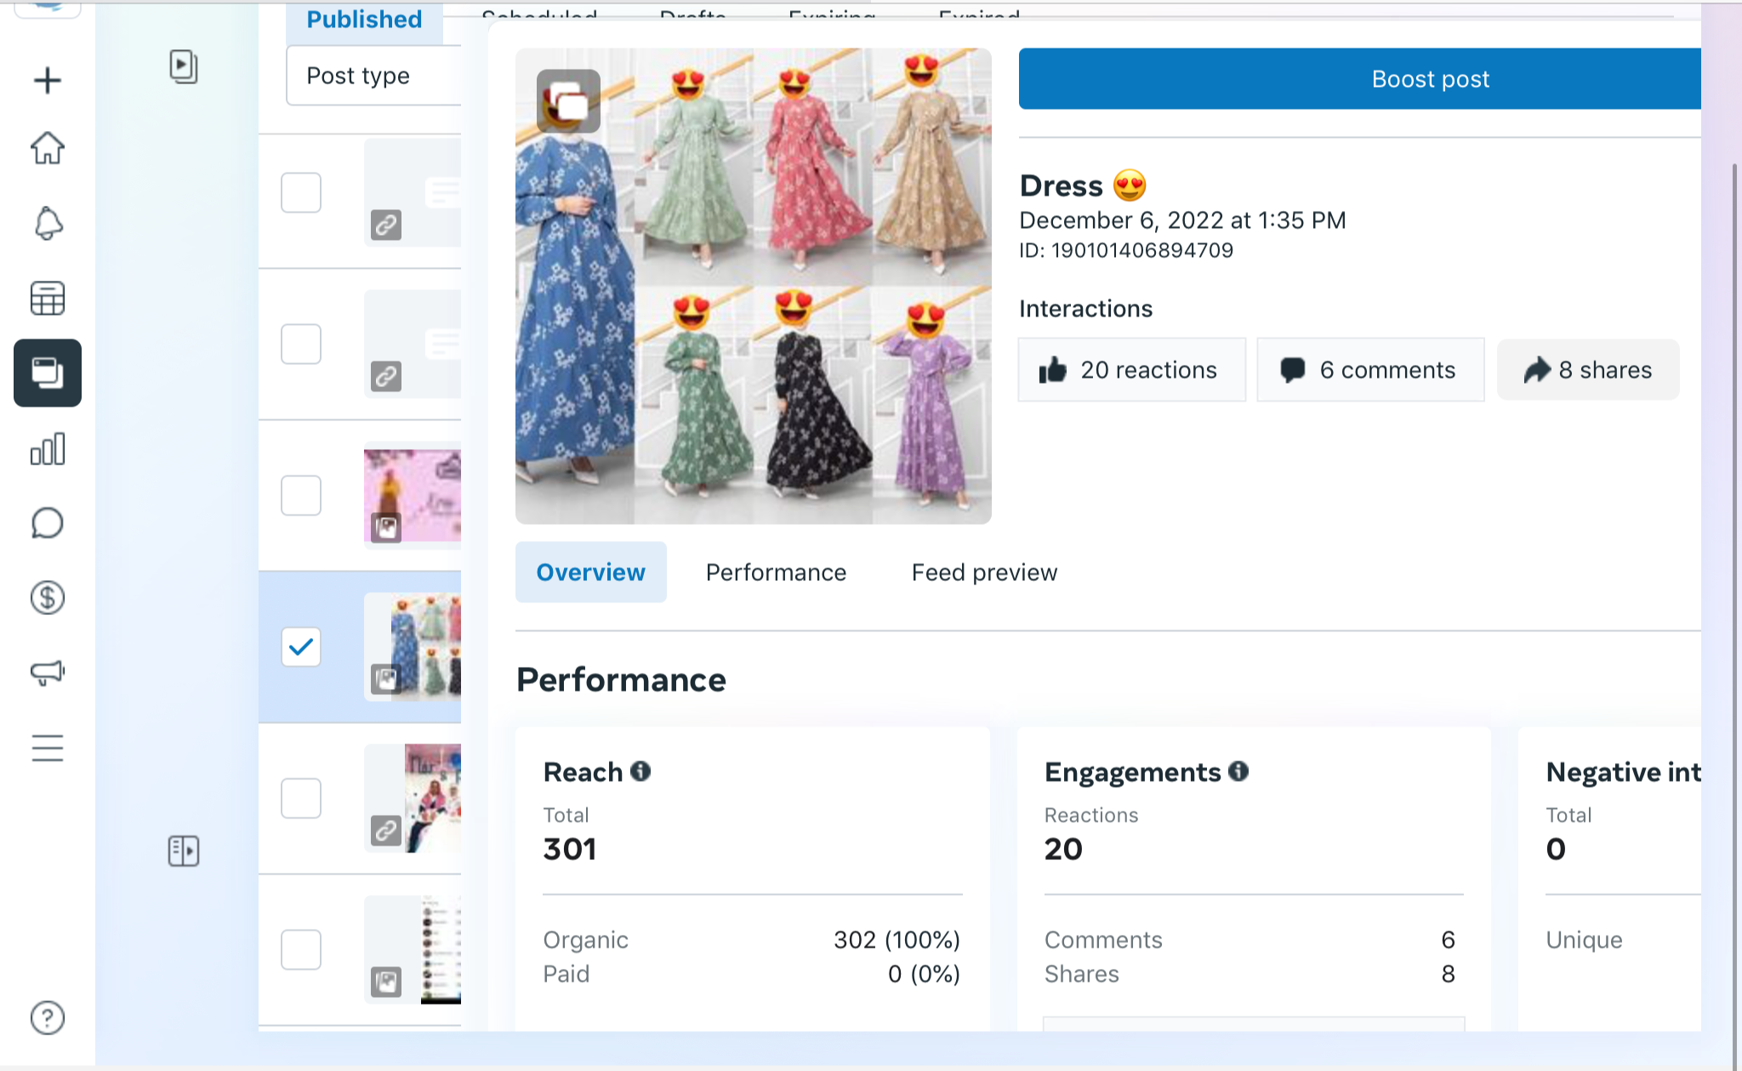
Task: Open the Home icon in sidebar
Action: click(x=48, y=148)
